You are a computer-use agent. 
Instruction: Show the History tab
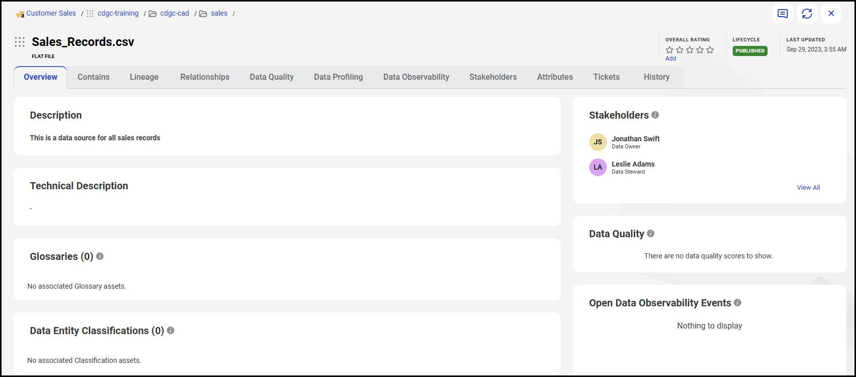pyautogui.click(x=656, y=77)
